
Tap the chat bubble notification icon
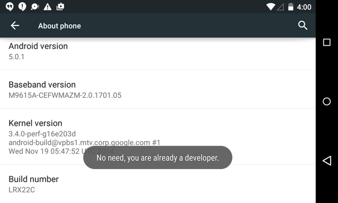[35, 7]
